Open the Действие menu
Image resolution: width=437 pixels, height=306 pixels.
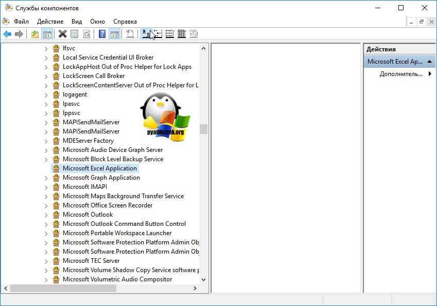tap(50, 22)
